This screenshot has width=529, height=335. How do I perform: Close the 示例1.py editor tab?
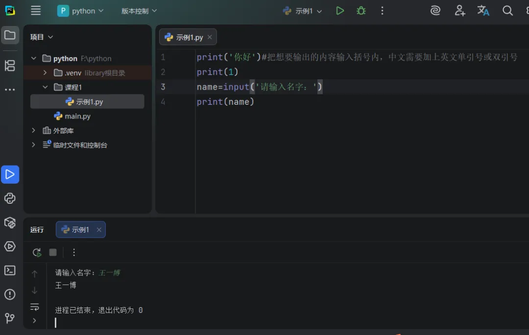coord(210,37)
